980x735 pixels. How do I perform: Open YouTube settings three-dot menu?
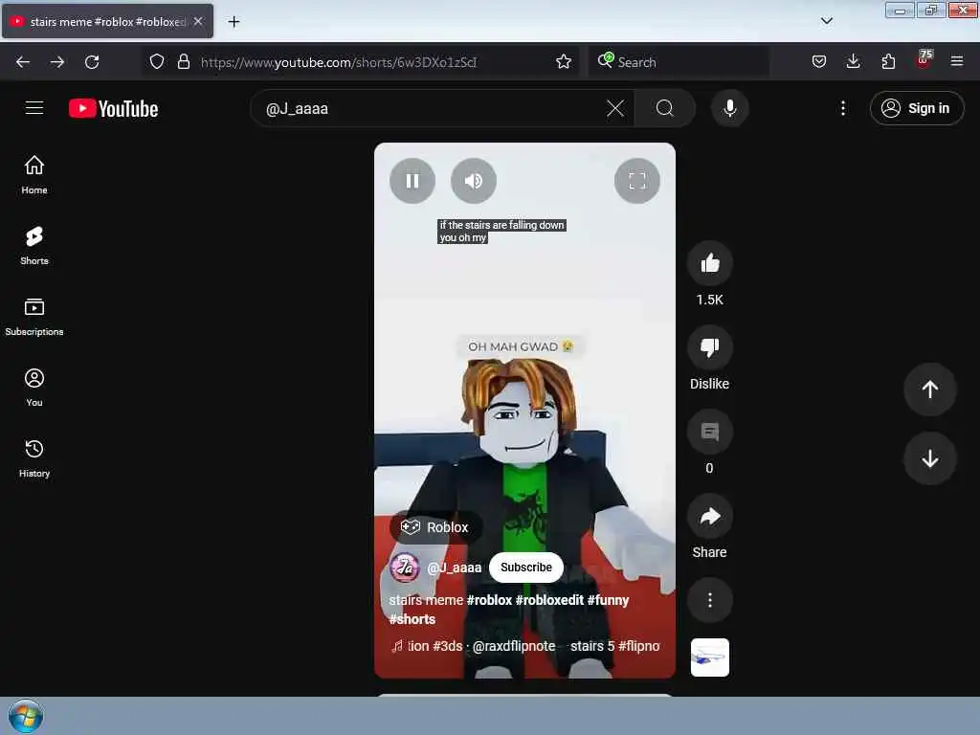pos(842,109)
